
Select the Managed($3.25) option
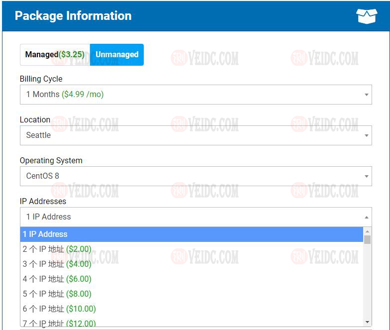tap(55, 55)
